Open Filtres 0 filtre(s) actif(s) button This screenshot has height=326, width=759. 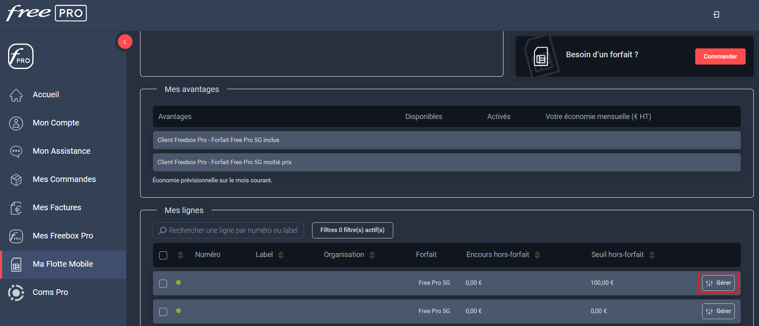(352, 230)
